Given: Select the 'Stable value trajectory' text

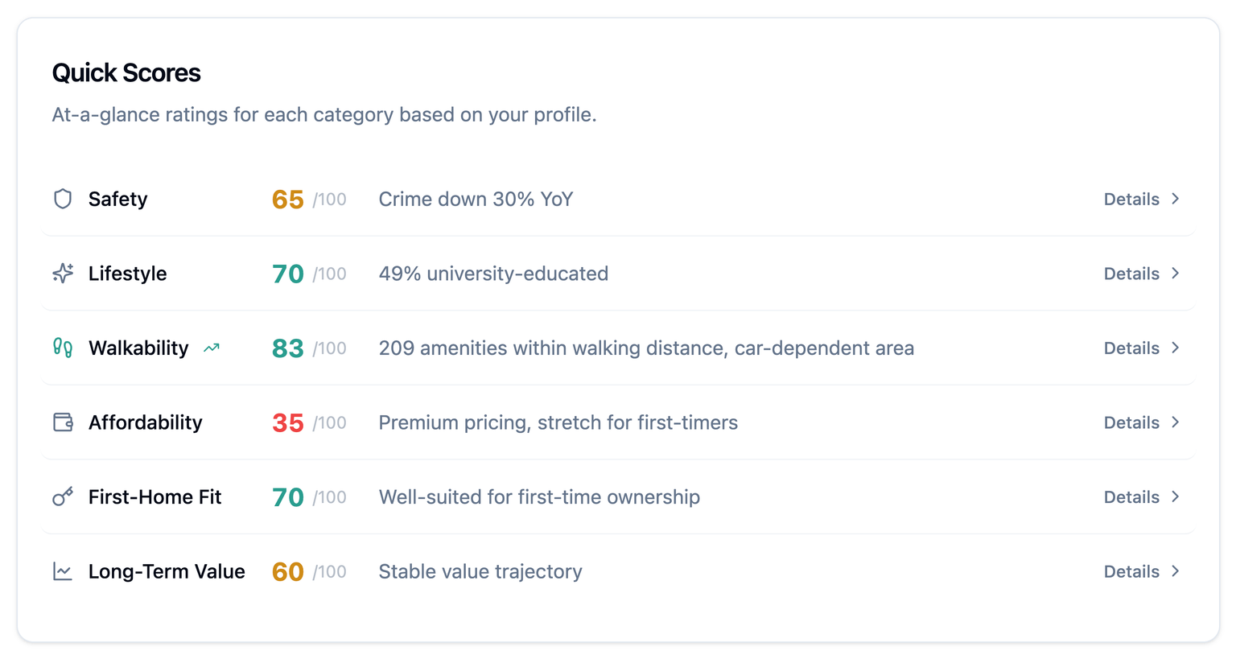Looking at the screenshot, I should pos(480,571).
